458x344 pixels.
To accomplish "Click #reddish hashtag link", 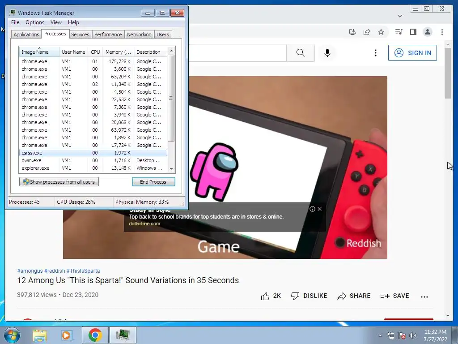I will coord(55,271).
